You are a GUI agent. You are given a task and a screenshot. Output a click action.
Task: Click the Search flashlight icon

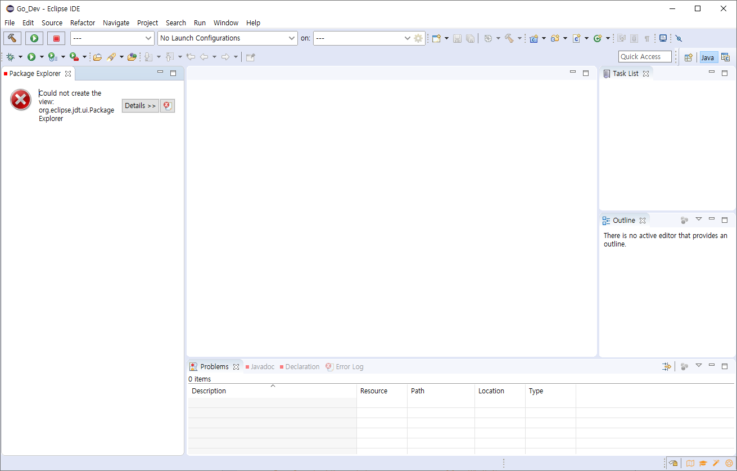[111, 57]
